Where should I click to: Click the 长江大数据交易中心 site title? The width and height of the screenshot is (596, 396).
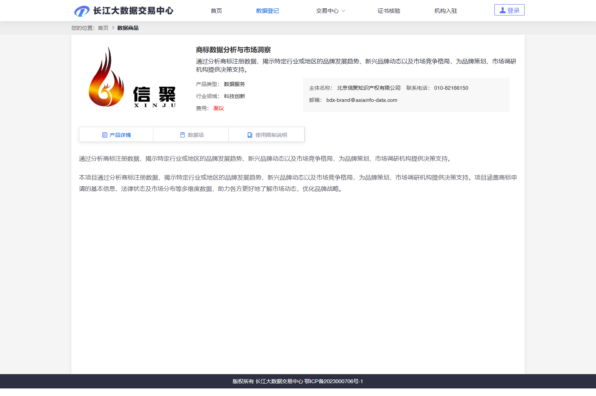133,11
